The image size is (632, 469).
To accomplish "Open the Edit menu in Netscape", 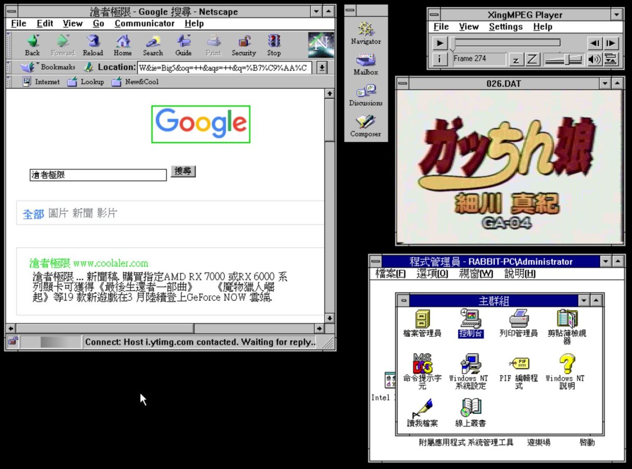I will pyautogui.click(x=45, y=23).
